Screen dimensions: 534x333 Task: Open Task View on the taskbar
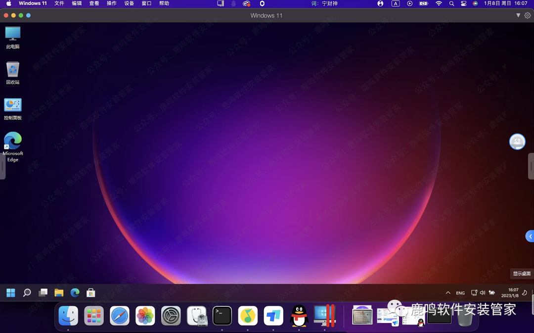click(43, 293)
